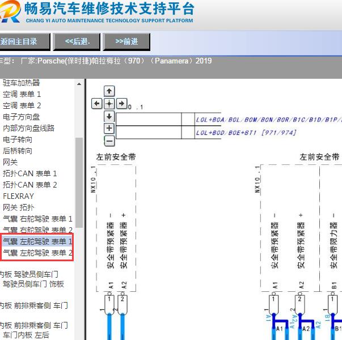Zoom in with the plus icon
This screenshot has width=342, height=340.
(109, 129)
